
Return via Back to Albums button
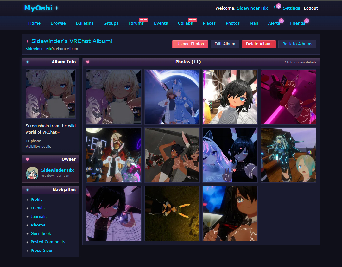click(297, 44)
